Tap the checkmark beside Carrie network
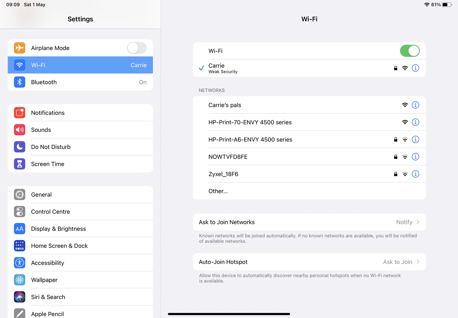The height and width of the screenshot is (318, 458). pyautogui.click(x=201, y=68)
